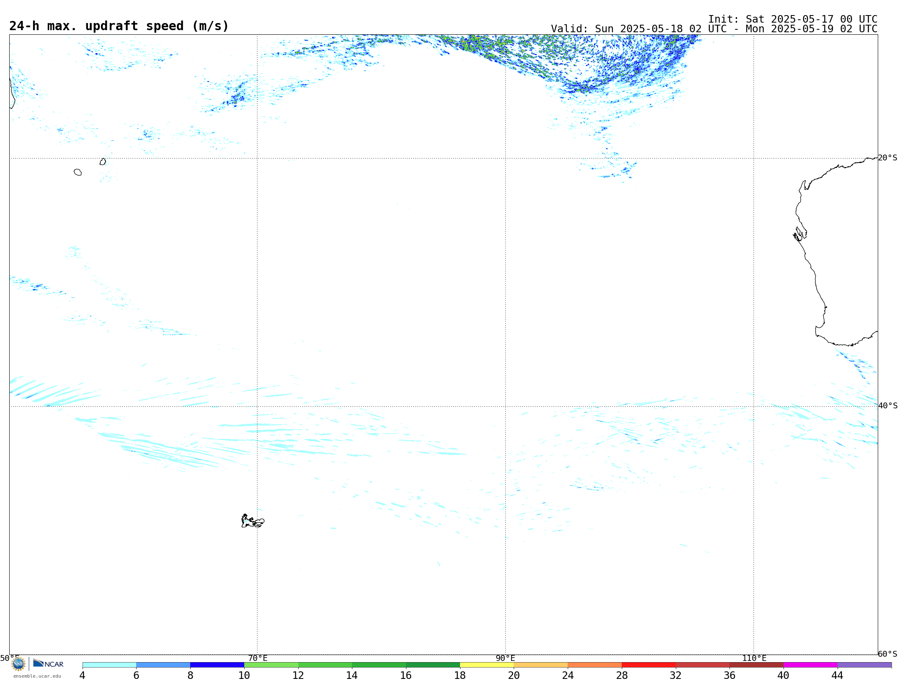905x681 pixels.
Task: Click the "90°E" longitude label
Action: pyautogui.click(x=505, y=658)
